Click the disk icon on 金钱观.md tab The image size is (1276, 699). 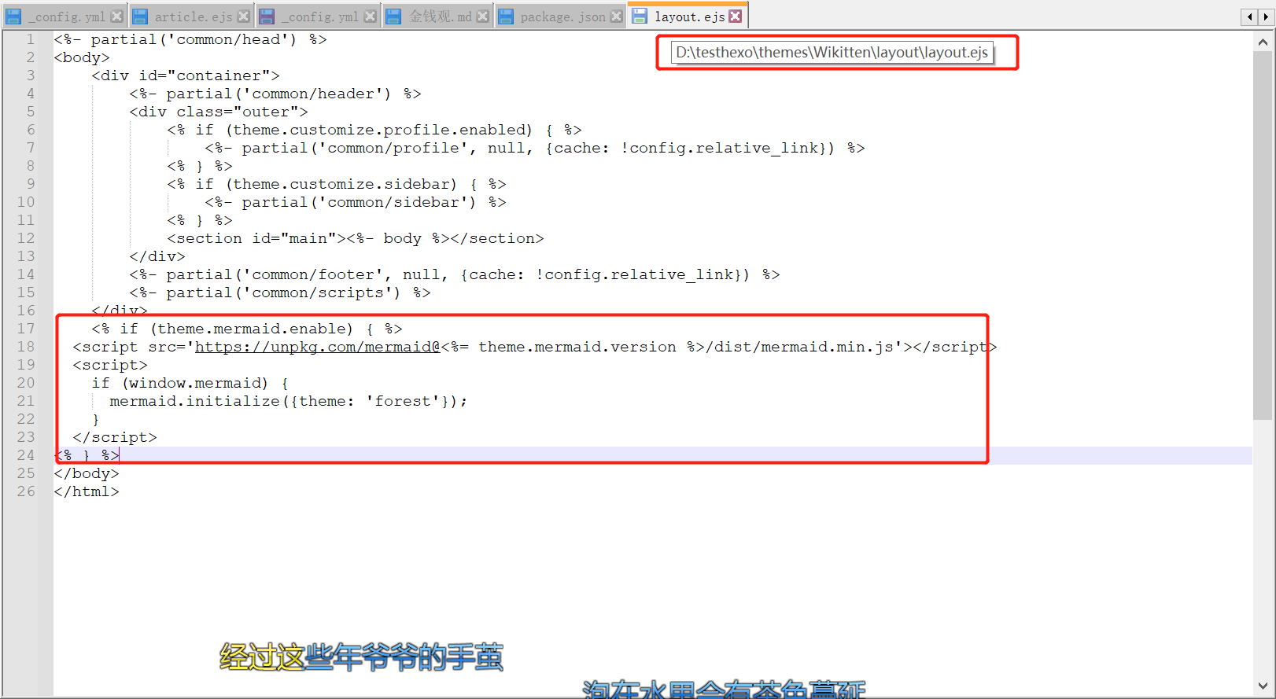point(393,17)
